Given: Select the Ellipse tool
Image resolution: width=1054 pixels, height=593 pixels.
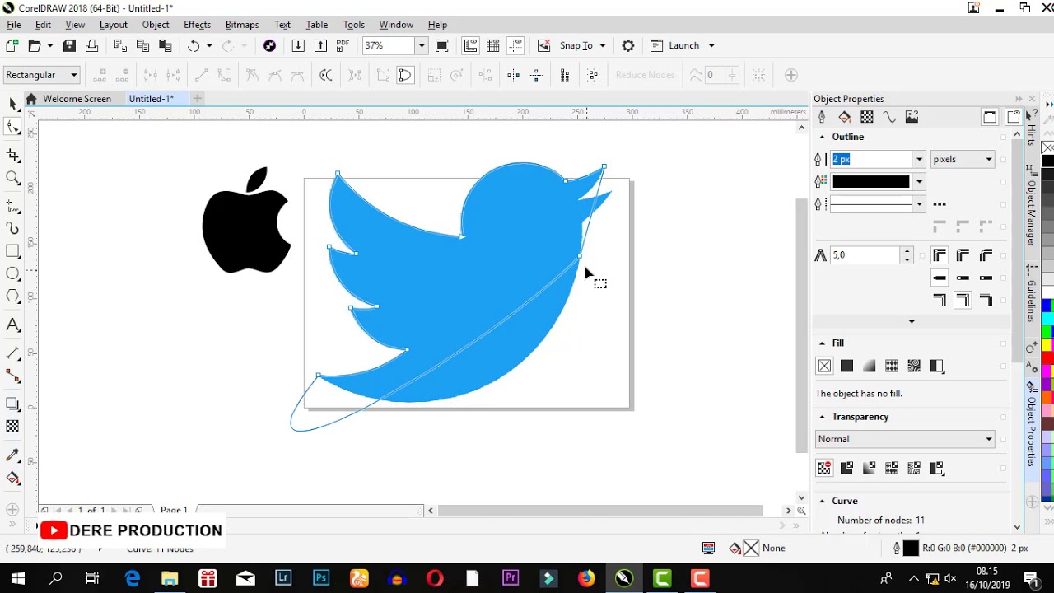Looking at the screenshot, I should pos(12,273).
